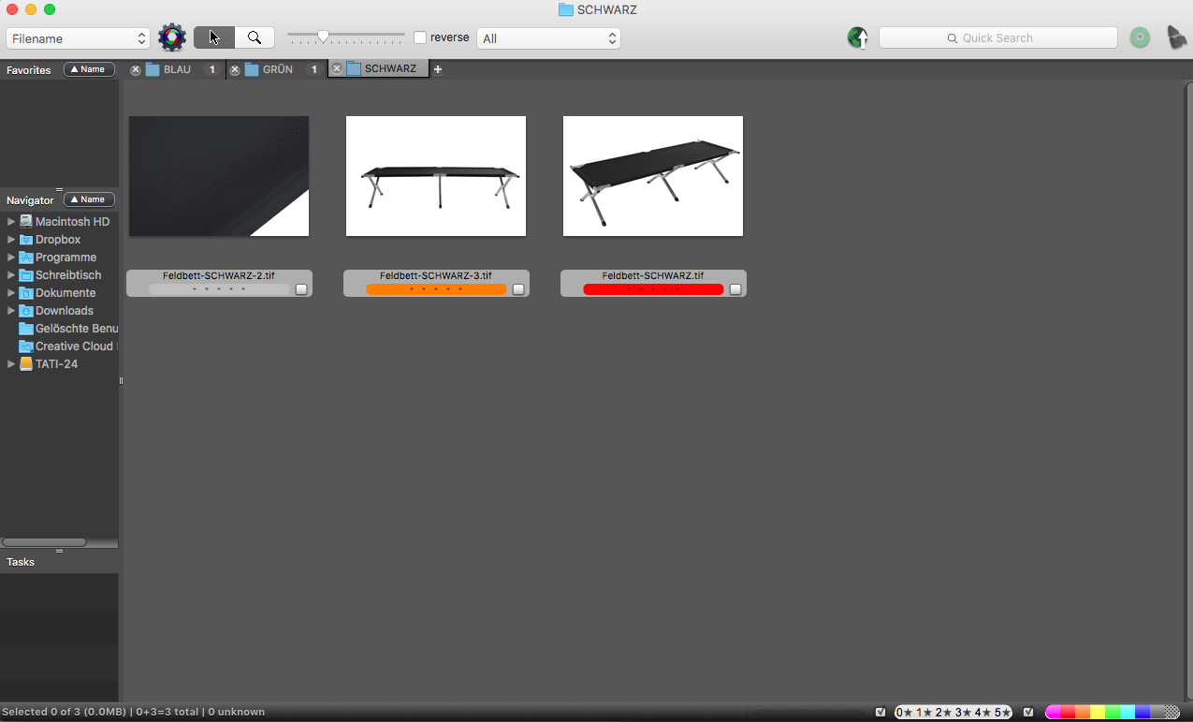
Task: Select Dropbox in the Navigator
Action: 58,240
